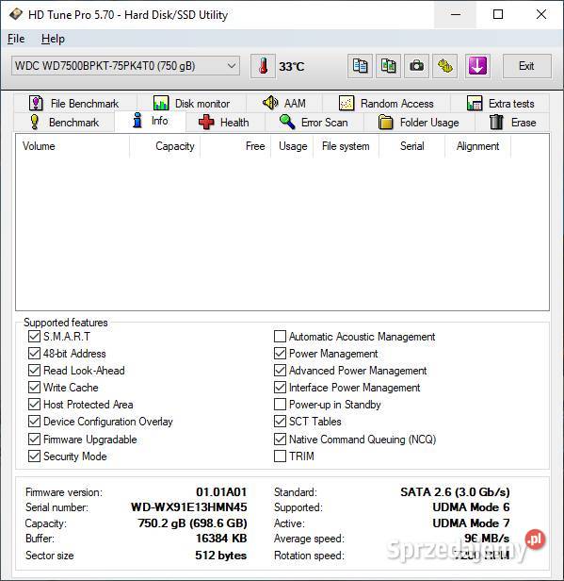The height and width of the screenshot is (581, 564).
Task: Switch to the Extra tests tab
Action: tap(500, 103)
